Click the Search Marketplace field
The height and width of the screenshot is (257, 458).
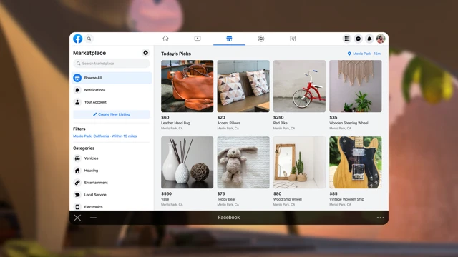click(112, 64)
